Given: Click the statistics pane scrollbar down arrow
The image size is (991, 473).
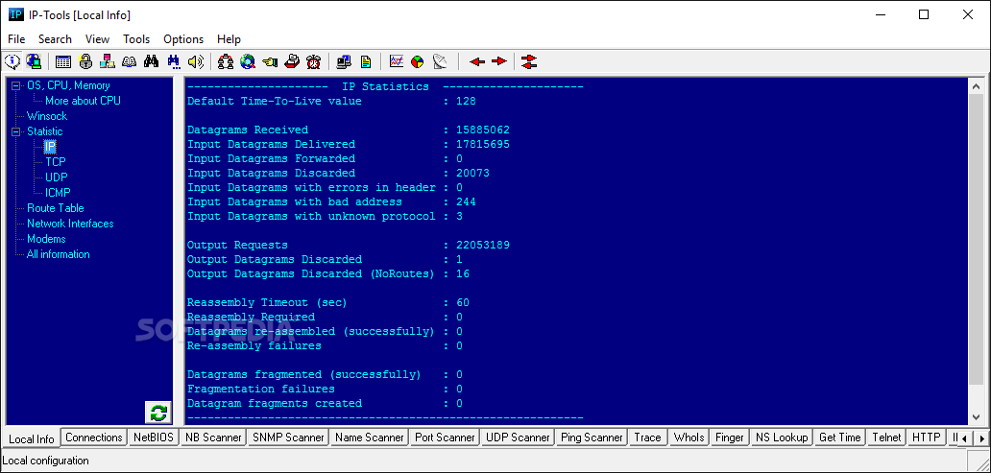Looking at the screenshot, I should click(x=977, y=416).
